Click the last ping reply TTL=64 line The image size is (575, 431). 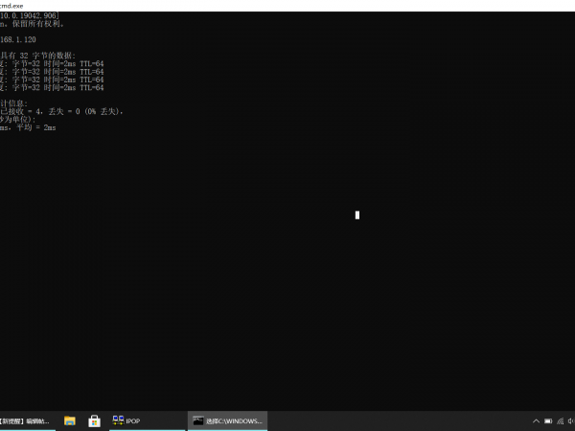(x=53, y=87)
